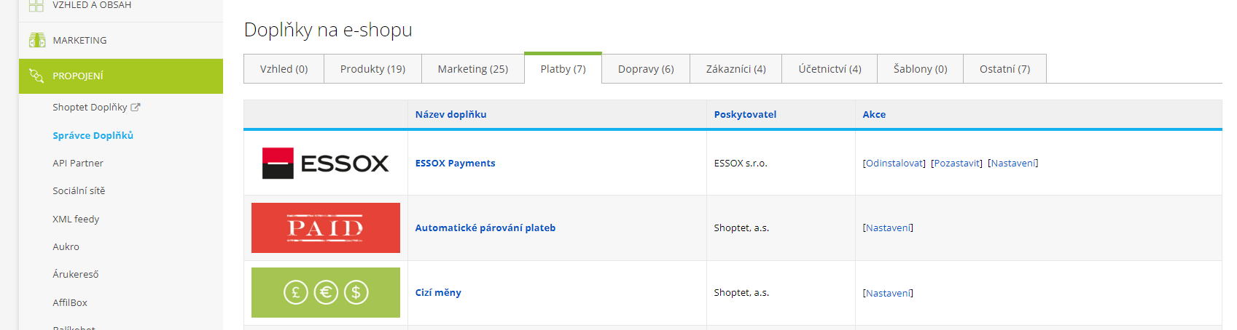
Task: Click the Propojení connection icon
Action: pos(36,76)
